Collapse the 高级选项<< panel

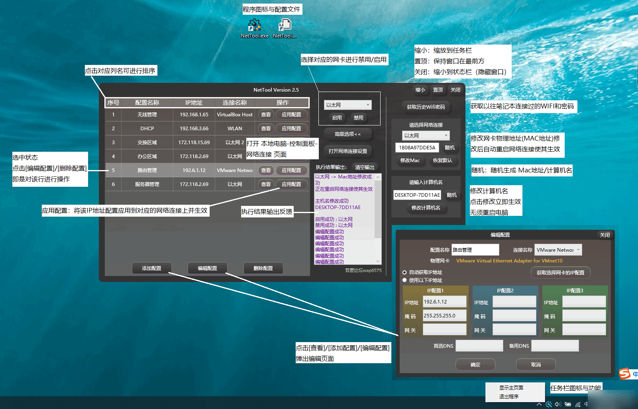[x=347, y=134]
